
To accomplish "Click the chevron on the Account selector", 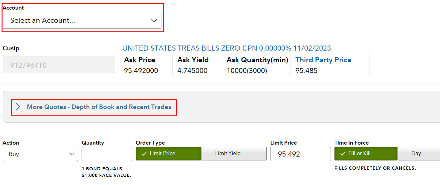I will click(154, 20).
